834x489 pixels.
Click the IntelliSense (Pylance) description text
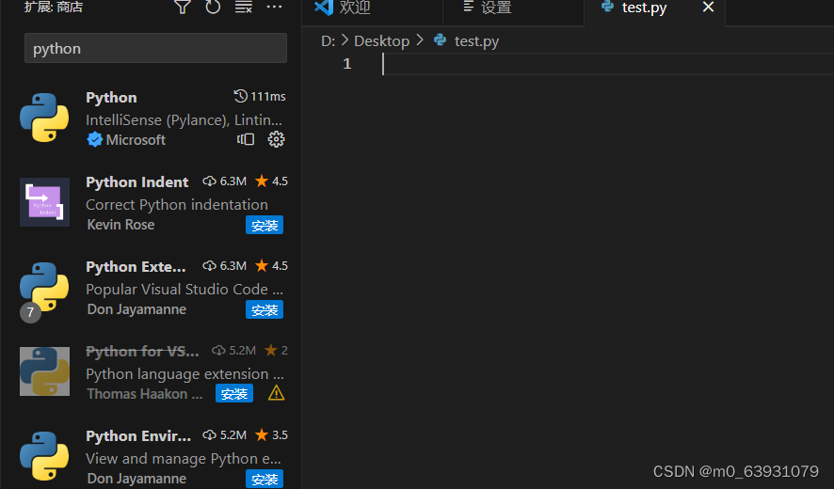point(184,120)
